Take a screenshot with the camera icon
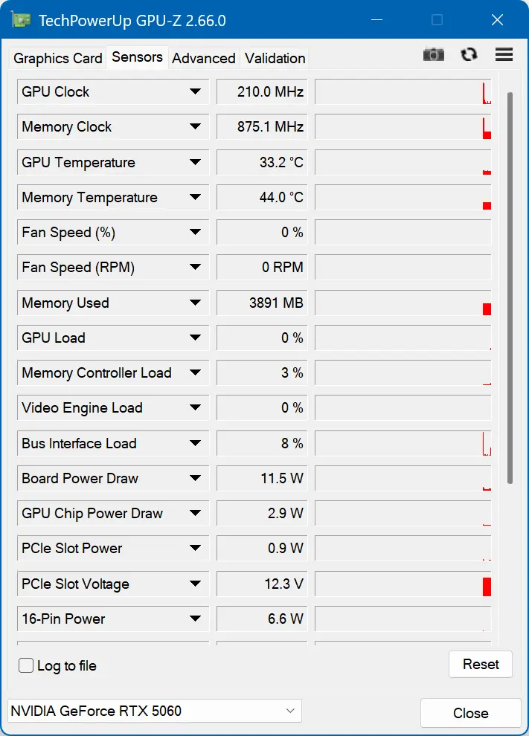529x736 pixels. (433, 55)
